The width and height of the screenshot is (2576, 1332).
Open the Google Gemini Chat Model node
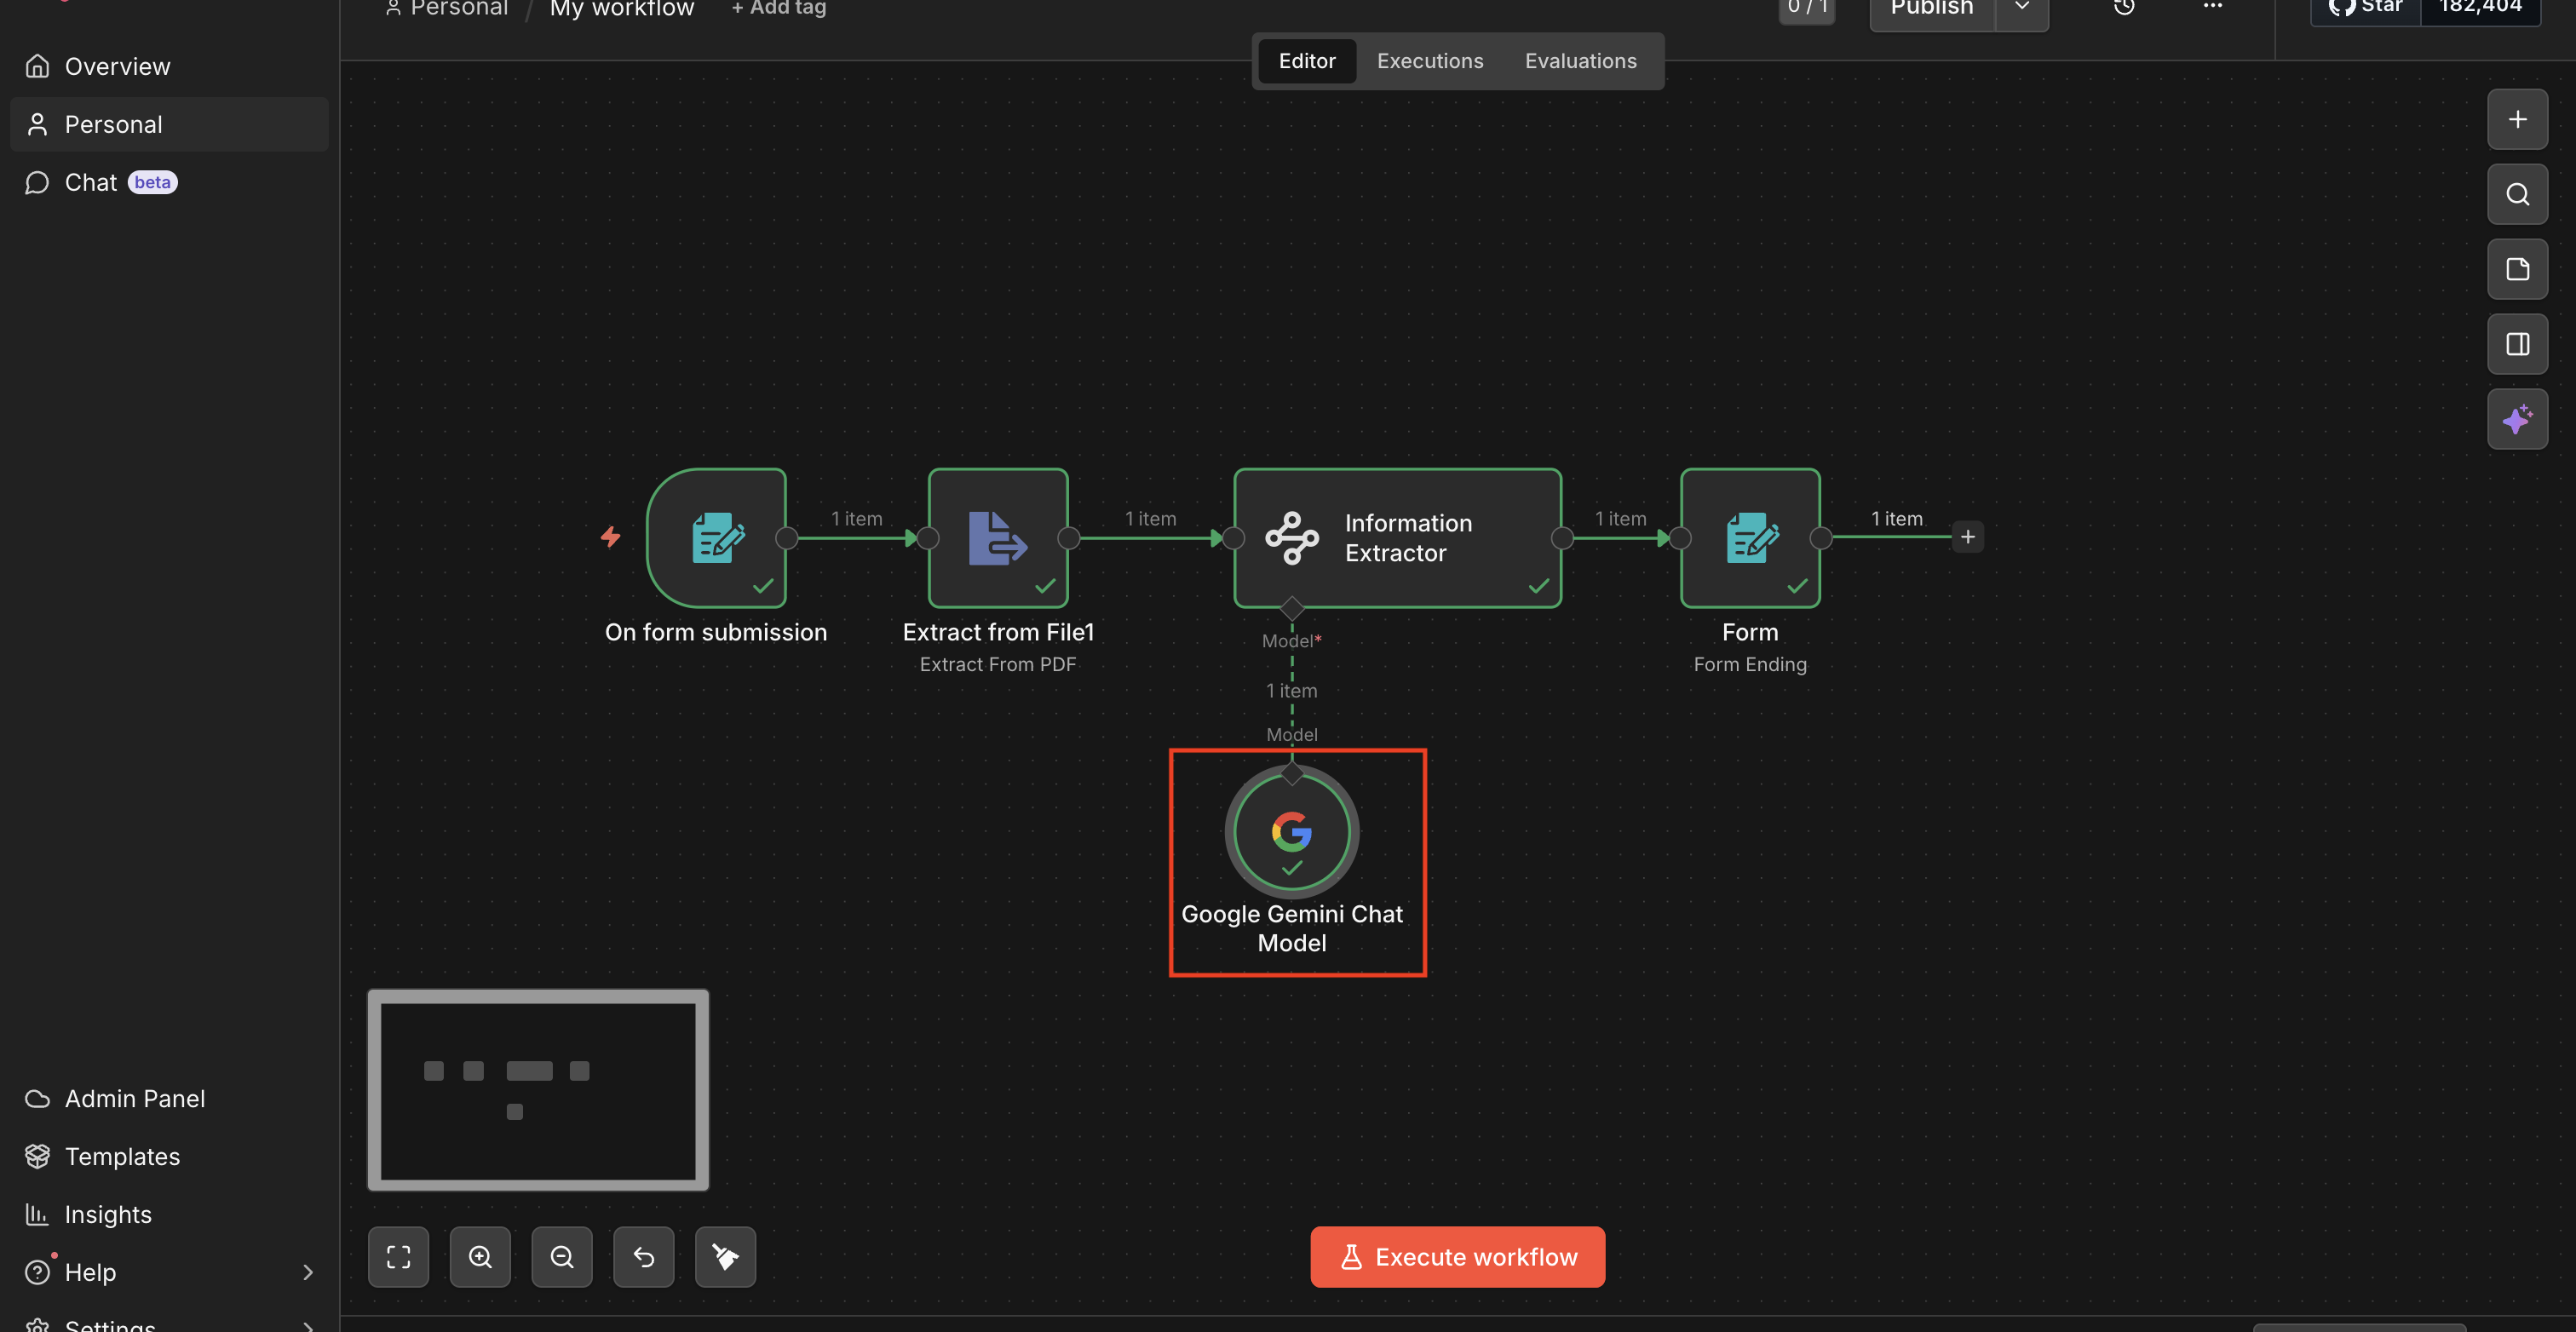click(1291, 832)
